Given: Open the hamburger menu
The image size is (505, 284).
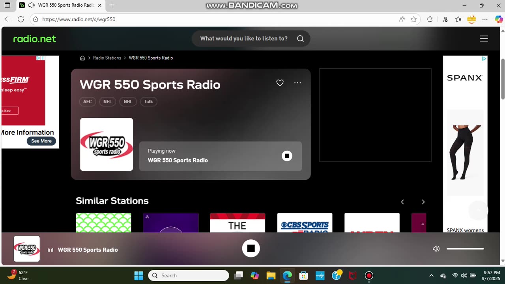Looking at the screenshot, I should (x=484, y=39).
